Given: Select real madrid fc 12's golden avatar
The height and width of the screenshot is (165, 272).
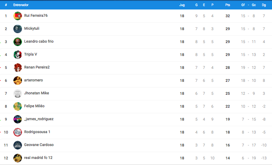Looking at the screenshot, I should click(18, 158).
